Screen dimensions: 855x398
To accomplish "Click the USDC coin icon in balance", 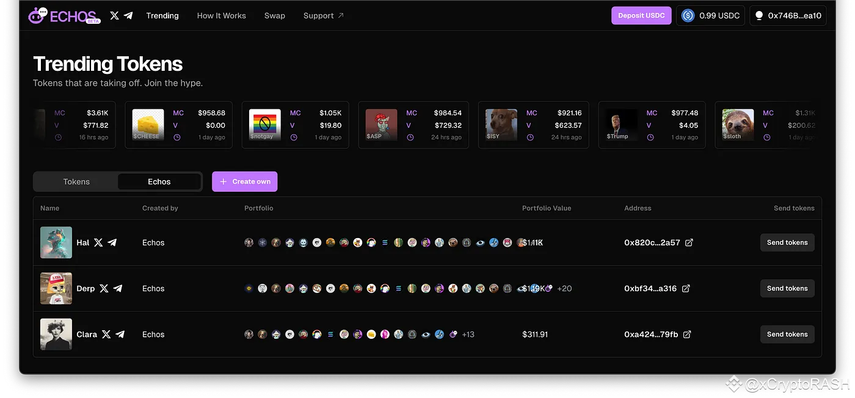I will pyautogui.click(x=688, y=16).
